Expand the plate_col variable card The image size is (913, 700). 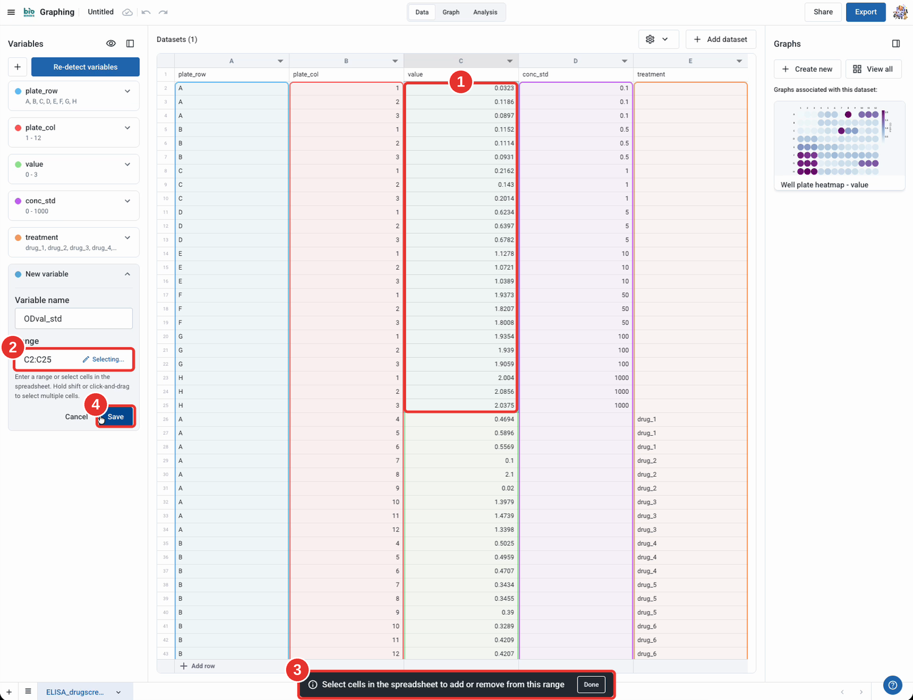click(127, 128)
